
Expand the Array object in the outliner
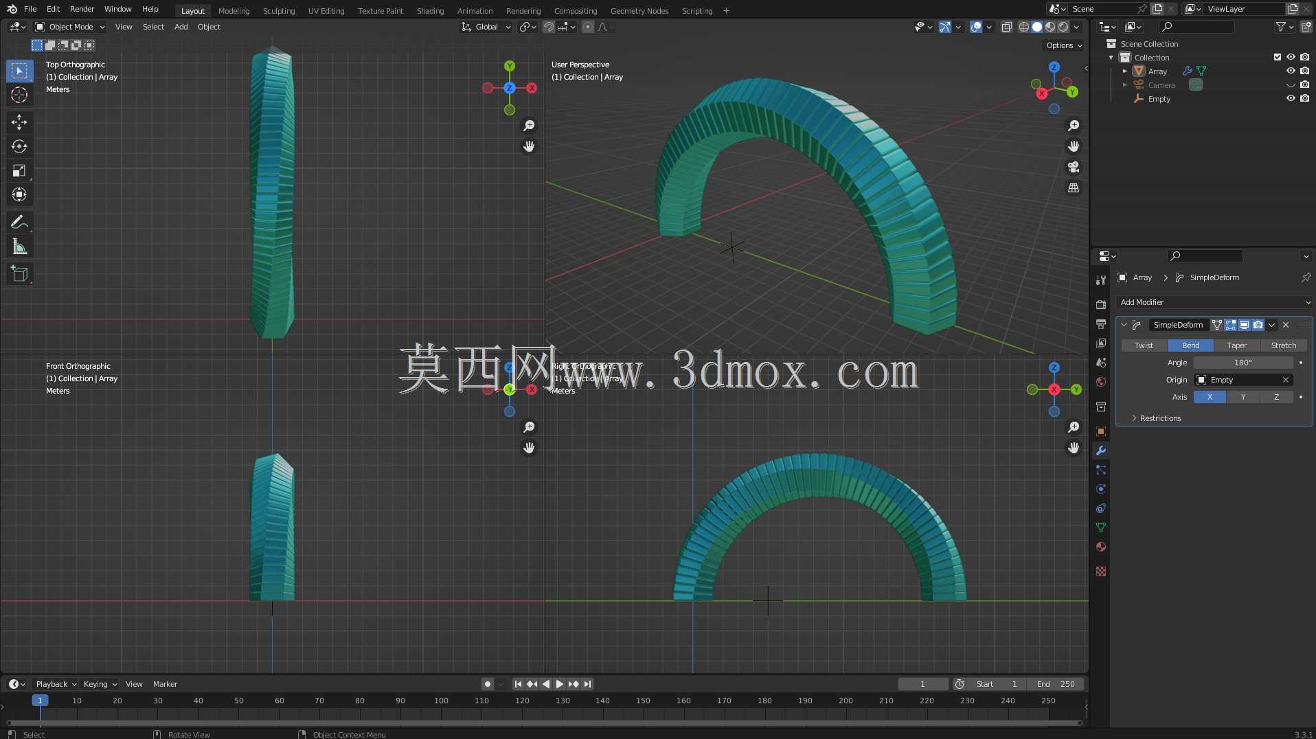[1124, 71]
